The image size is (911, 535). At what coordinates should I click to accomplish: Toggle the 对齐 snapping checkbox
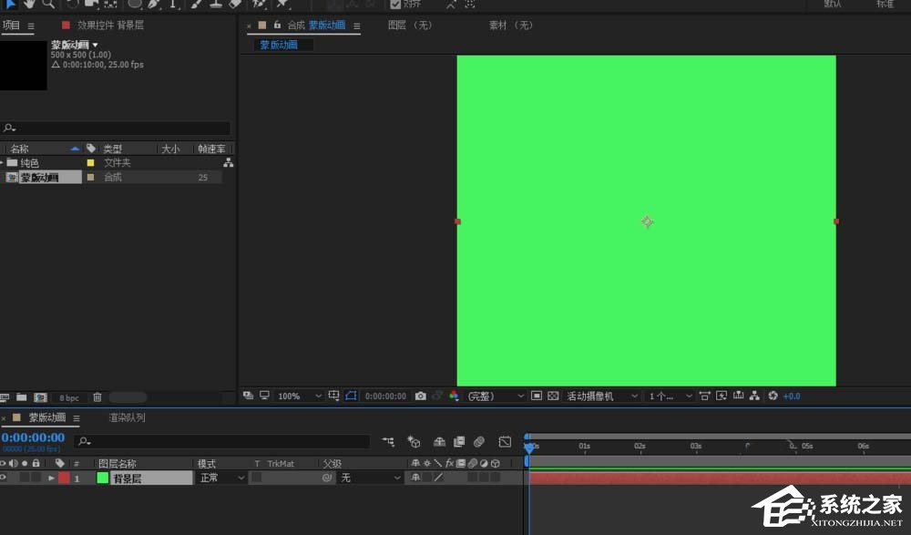pyautogui.click(x=395, y=4)
